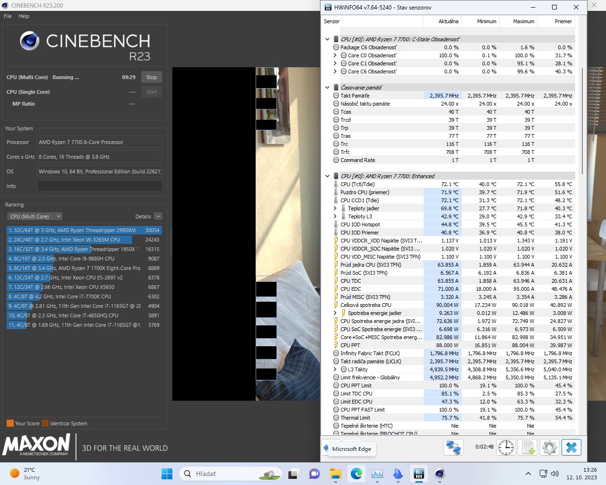This screenshot has width=606, height=485.
Task: Click the blue X icon in HWiNFO toolbar
Action: (571, 447)
